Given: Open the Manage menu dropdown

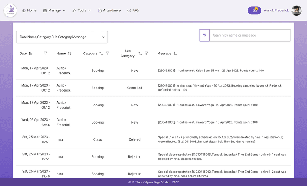Looking at the screenshot, I should tap(54, 10).
